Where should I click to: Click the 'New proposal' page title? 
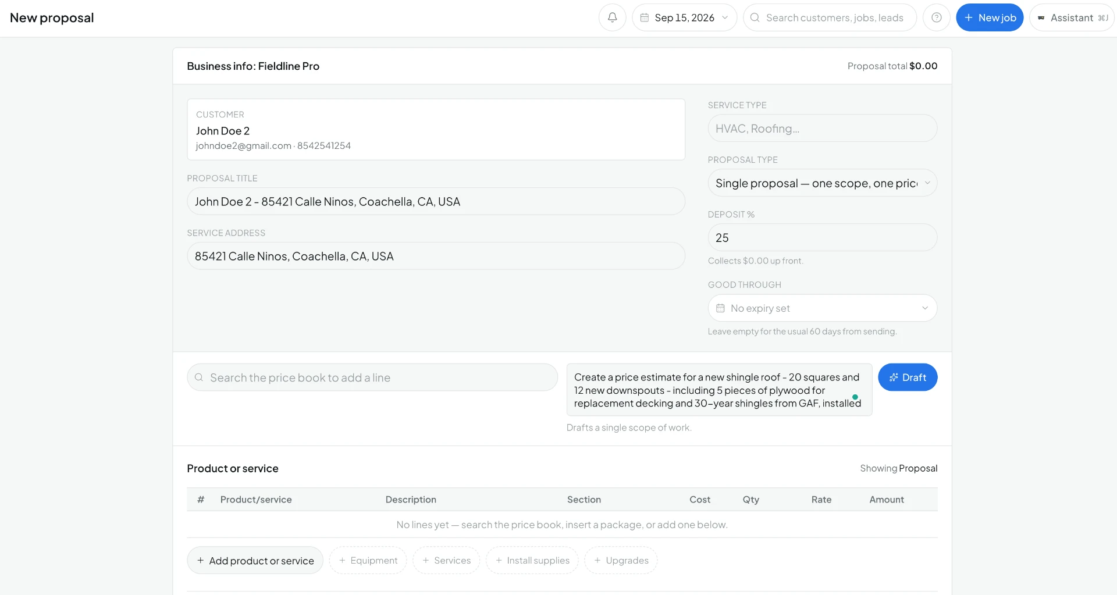coord(52,18)
